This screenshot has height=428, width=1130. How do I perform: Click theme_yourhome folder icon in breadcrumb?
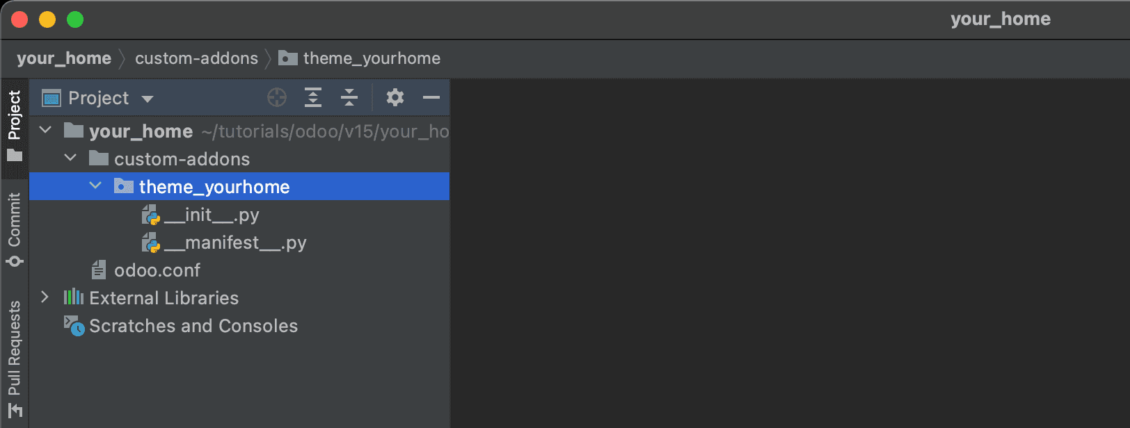click(288, 58)
